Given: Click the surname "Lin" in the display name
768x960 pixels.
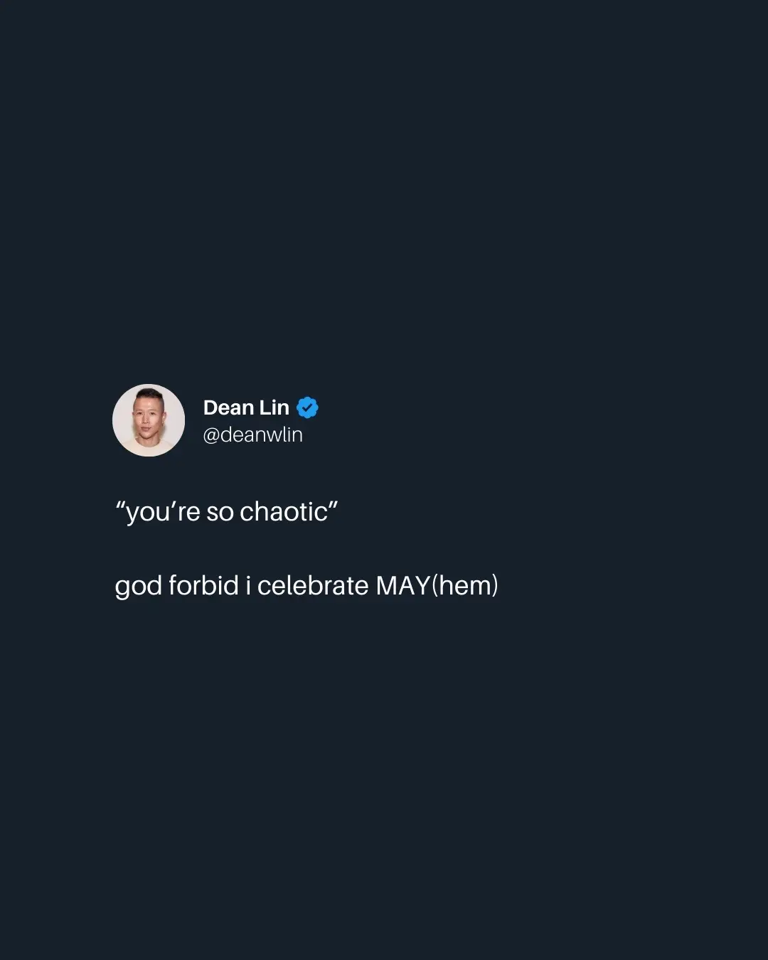Looking at the screenshot, I should click(x=274, y=407).
